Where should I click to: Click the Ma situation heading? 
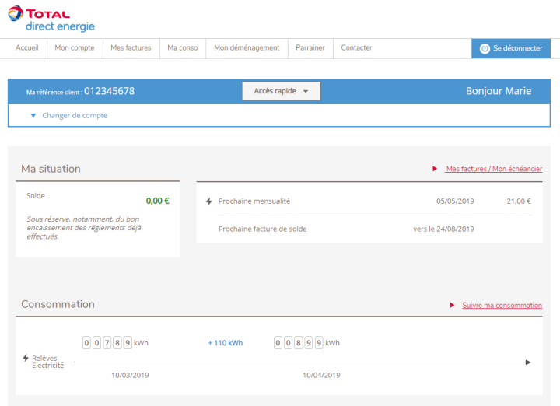(51, 169)
